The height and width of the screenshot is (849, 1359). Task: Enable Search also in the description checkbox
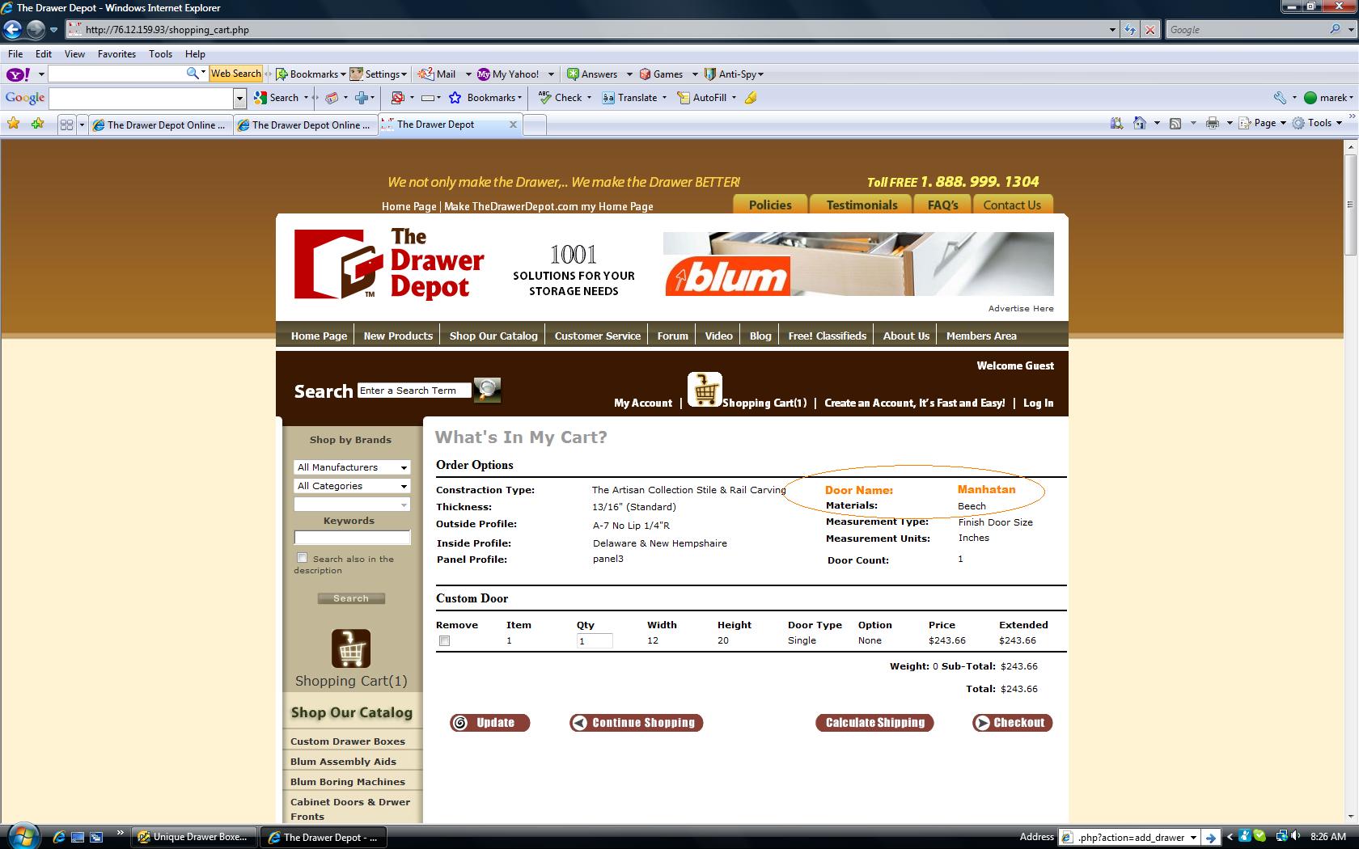pos(303,558)
